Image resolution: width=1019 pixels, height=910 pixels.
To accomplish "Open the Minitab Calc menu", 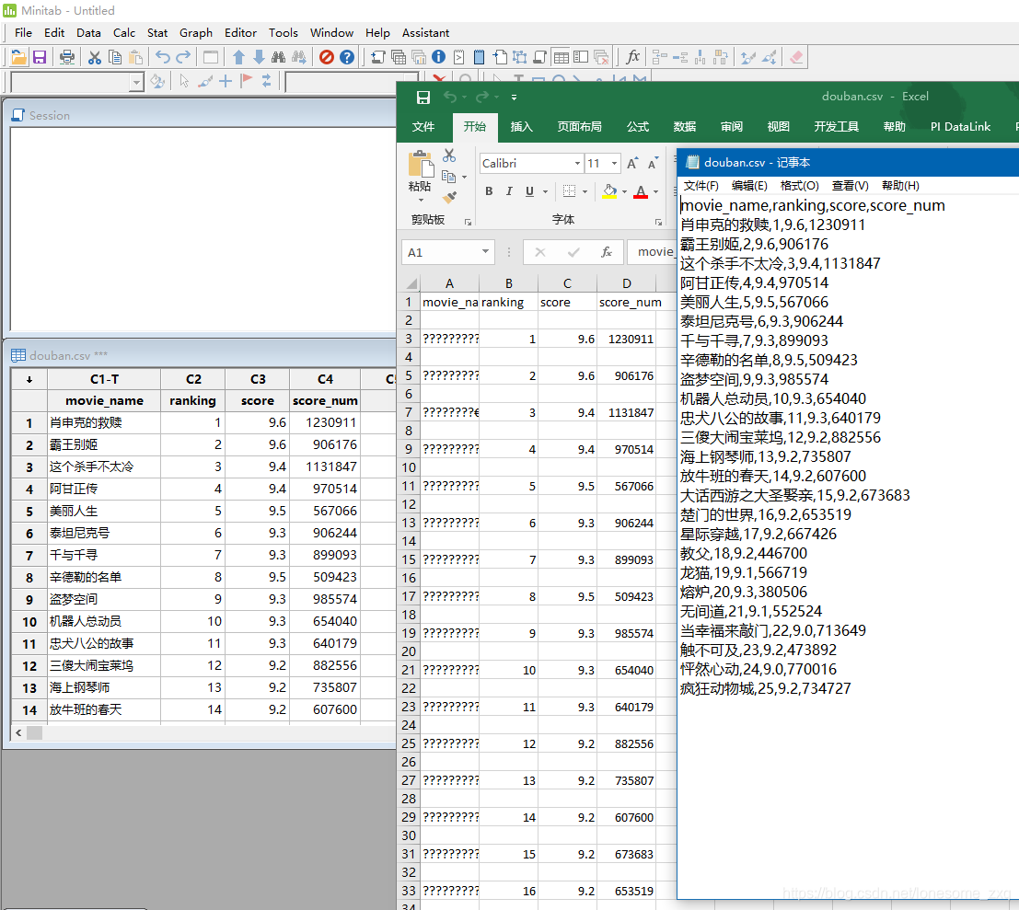I will [123, 32].
